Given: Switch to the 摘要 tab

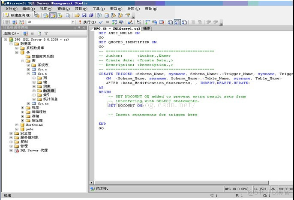Looking at the screenshot, I should click(x=147, y=29).
